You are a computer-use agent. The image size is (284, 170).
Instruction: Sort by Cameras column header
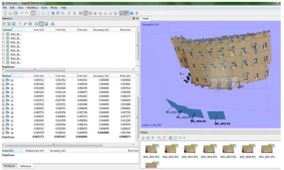(12, 30)
